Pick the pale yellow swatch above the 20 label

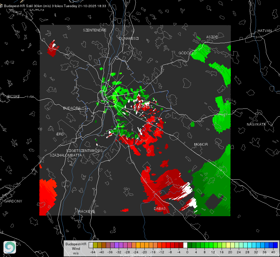click(x=228, y=245)
